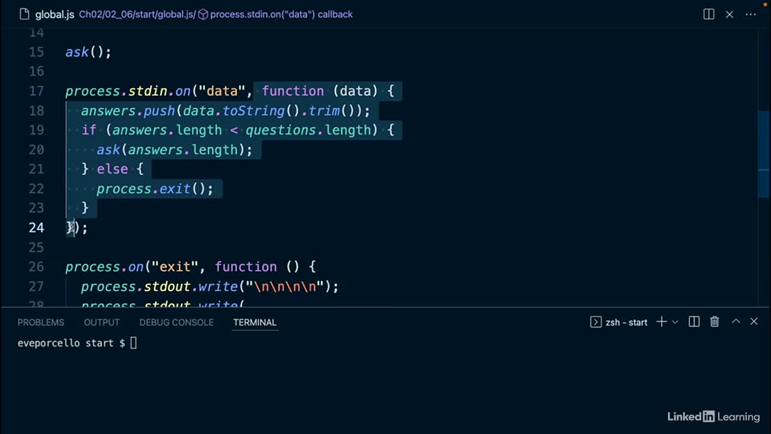Click ask(answers.length) on line 20
Viewport: 771px width, 434px height.
[170, 150]
